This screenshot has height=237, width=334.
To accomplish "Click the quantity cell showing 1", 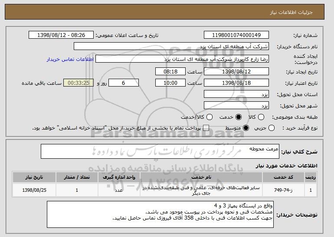I will click(77, 190).
